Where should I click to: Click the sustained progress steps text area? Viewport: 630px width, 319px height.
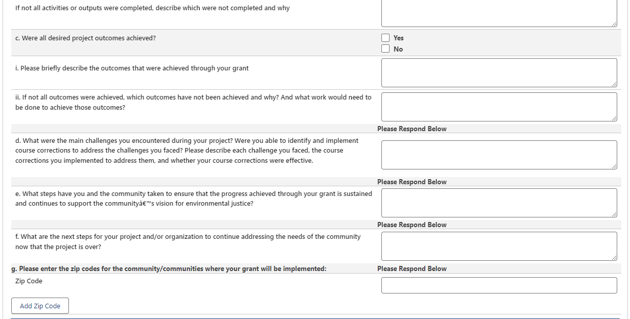point(498,203)
